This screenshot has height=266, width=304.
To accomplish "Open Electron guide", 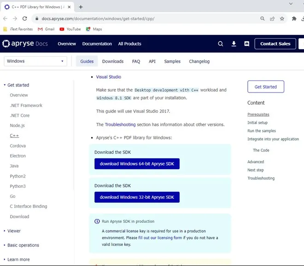I will 18,156.
